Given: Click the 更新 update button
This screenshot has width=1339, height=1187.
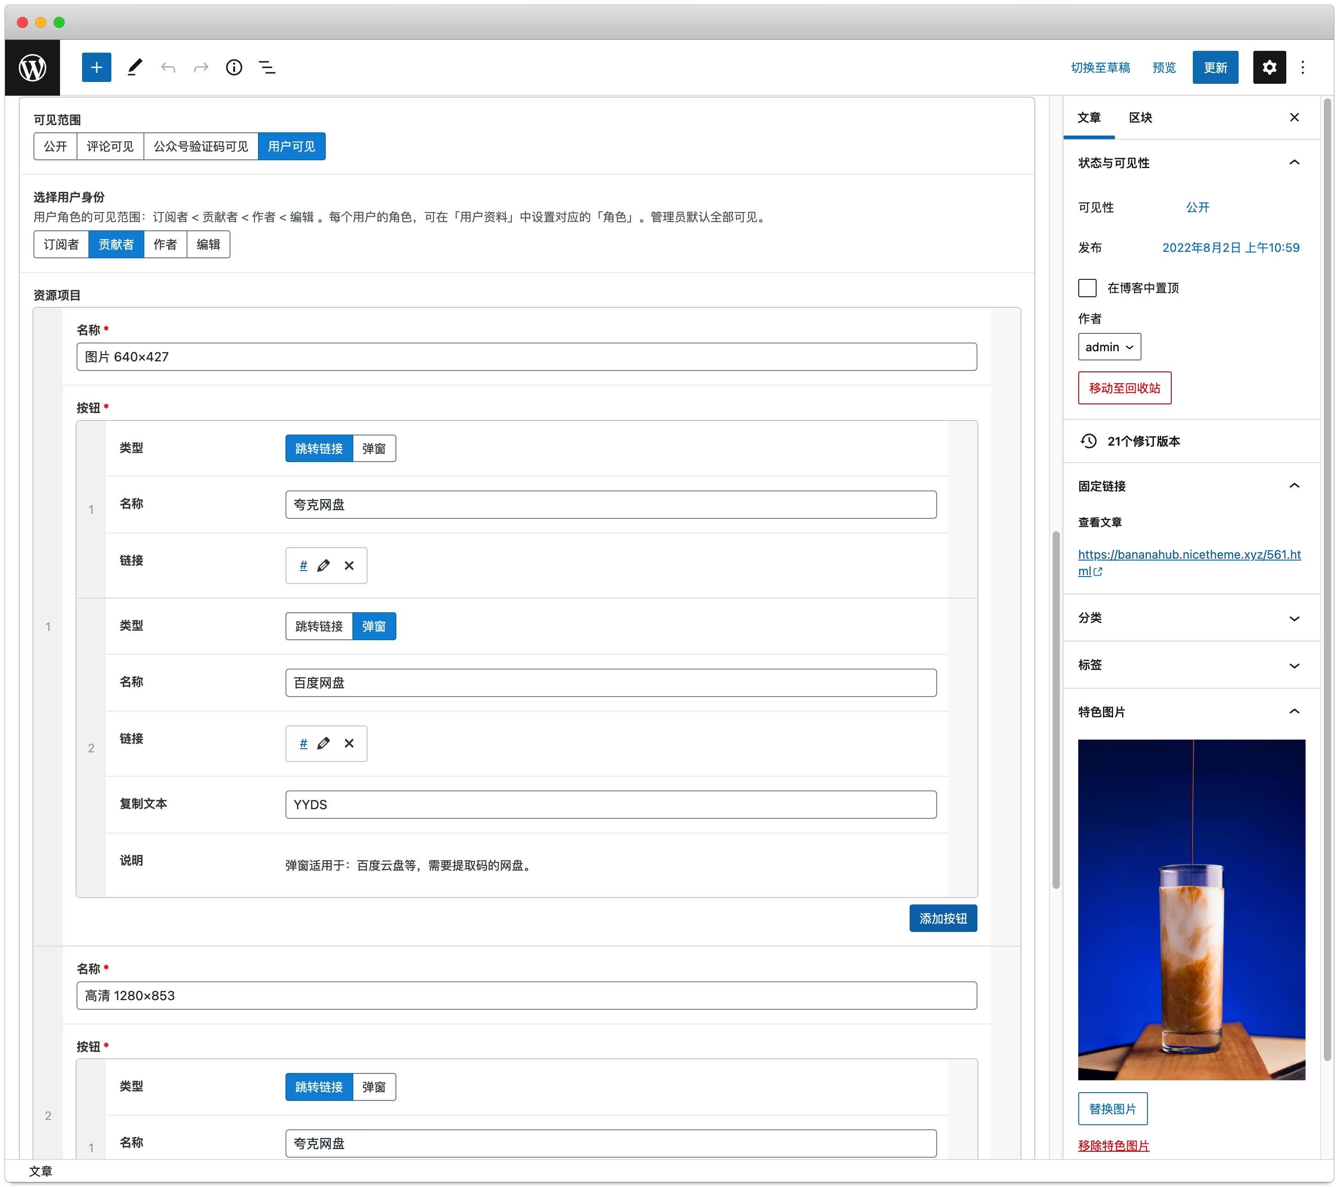Looking at the screenshot, I should [x=1215, y=68].
